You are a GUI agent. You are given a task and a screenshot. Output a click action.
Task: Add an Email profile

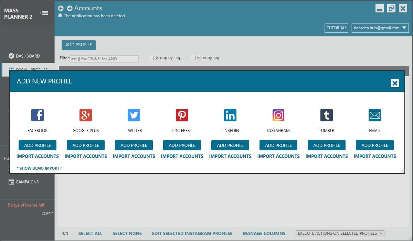click(x=375, y=145)
